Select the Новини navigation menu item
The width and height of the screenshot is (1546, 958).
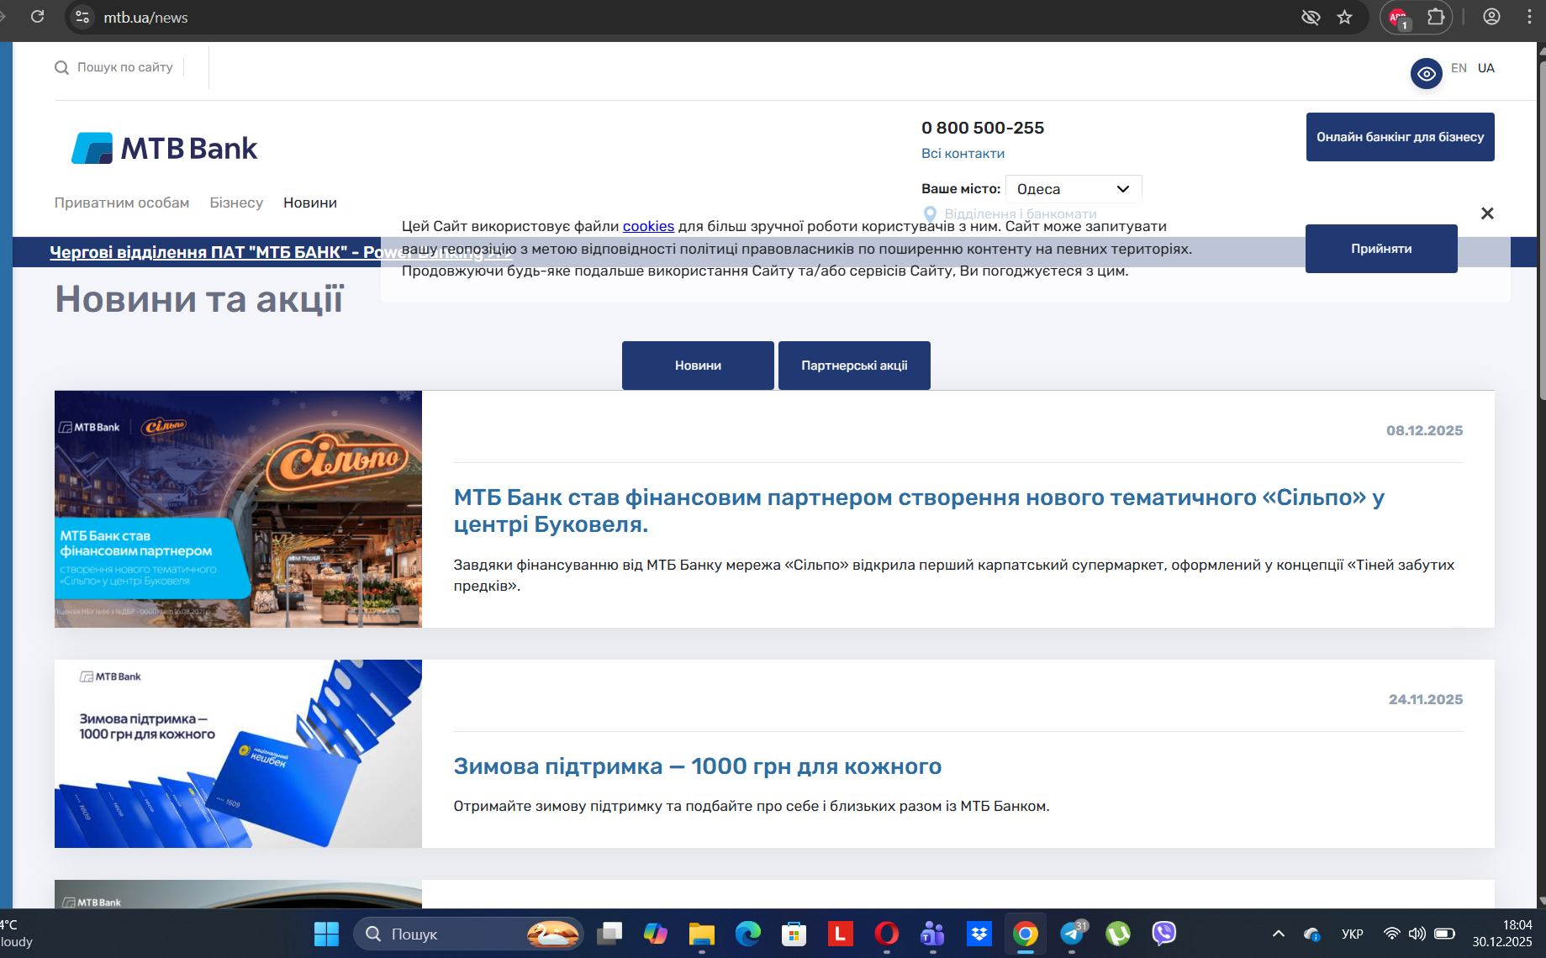point(310,203)
